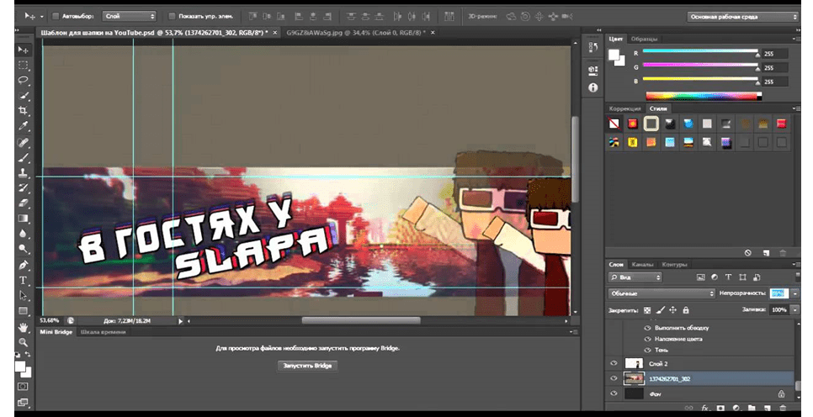
Task: Select the Horizontal Type tool
Action: (23, 280)
